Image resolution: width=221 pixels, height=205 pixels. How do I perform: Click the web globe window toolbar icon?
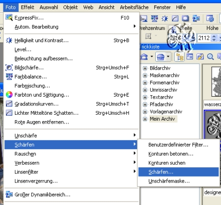pyautogui.click(x=210, y=19)
